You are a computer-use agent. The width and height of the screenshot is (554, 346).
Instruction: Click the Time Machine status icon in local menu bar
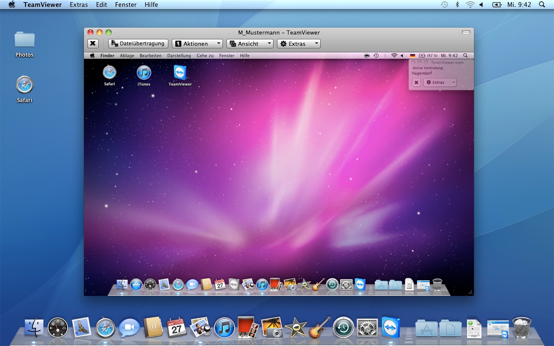click(x=444, y=5)
